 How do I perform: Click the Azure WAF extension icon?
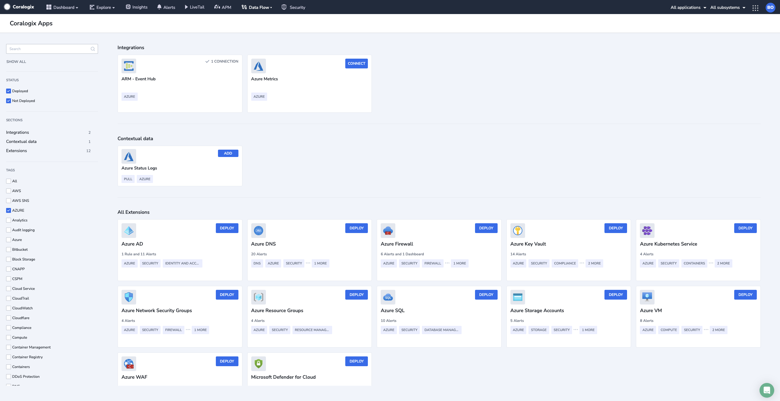(x=129, y=364)
